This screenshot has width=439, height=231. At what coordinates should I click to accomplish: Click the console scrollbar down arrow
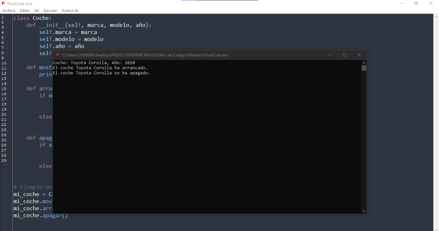point(364,211)
